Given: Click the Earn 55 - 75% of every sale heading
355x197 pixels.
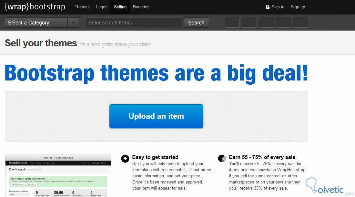Looking at the screenshot, I should (262, 157).
